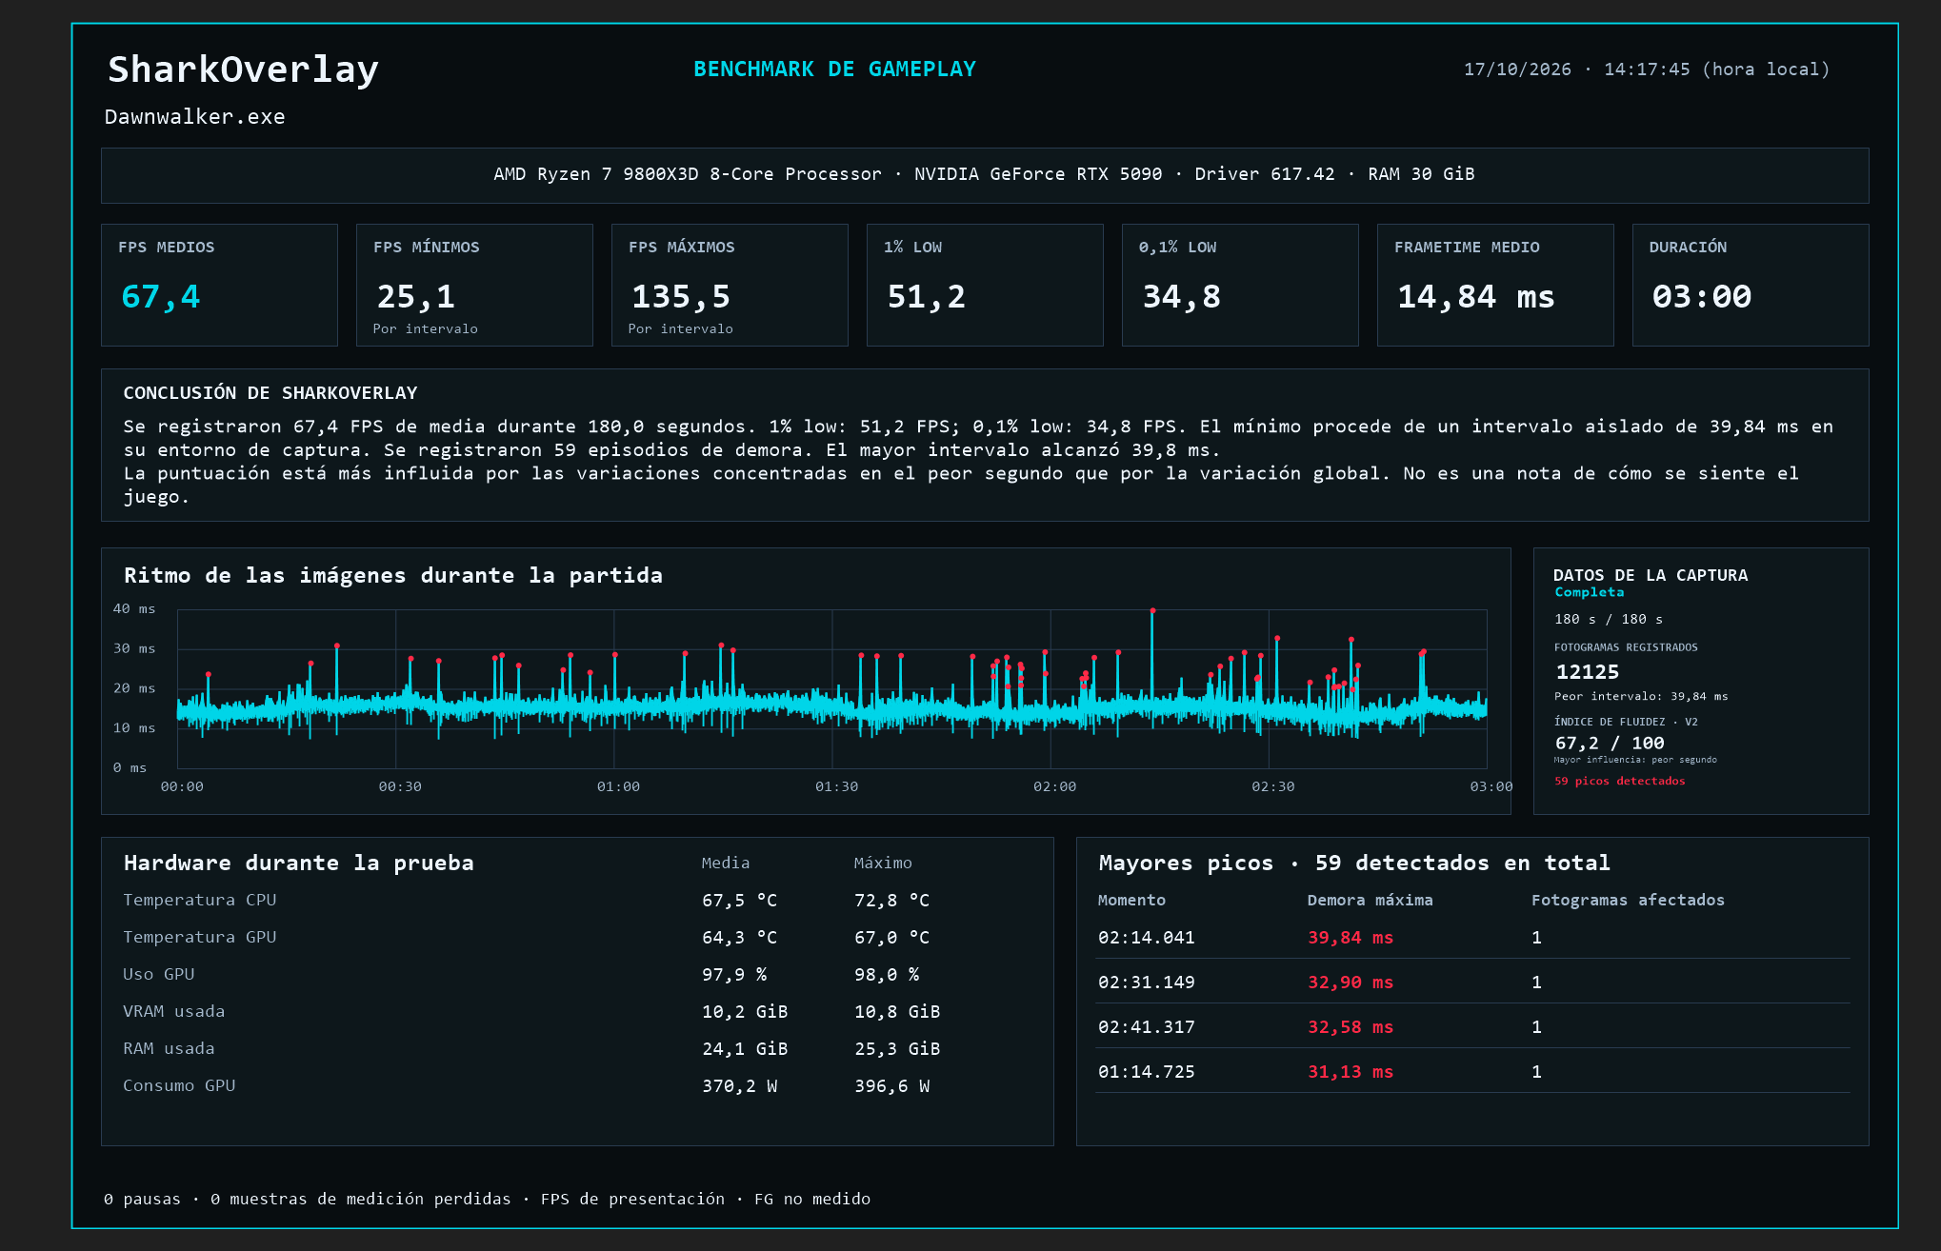
Task: Click the BENCHMARK DE GAMEPLAY heading
Action: (x=834, y=69)
